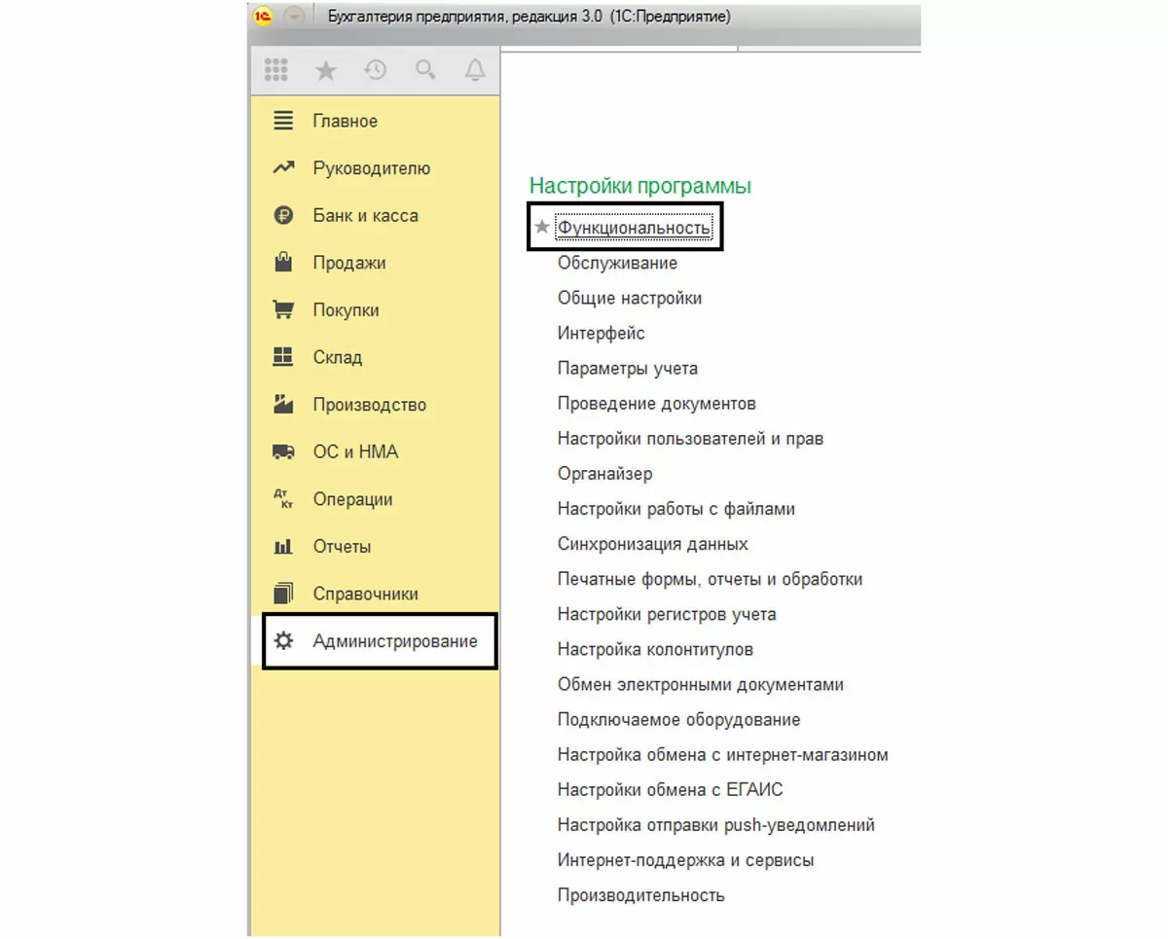Open Параметры учета
This screenshot has width=1168, height=939.
[x=627, y=368]
